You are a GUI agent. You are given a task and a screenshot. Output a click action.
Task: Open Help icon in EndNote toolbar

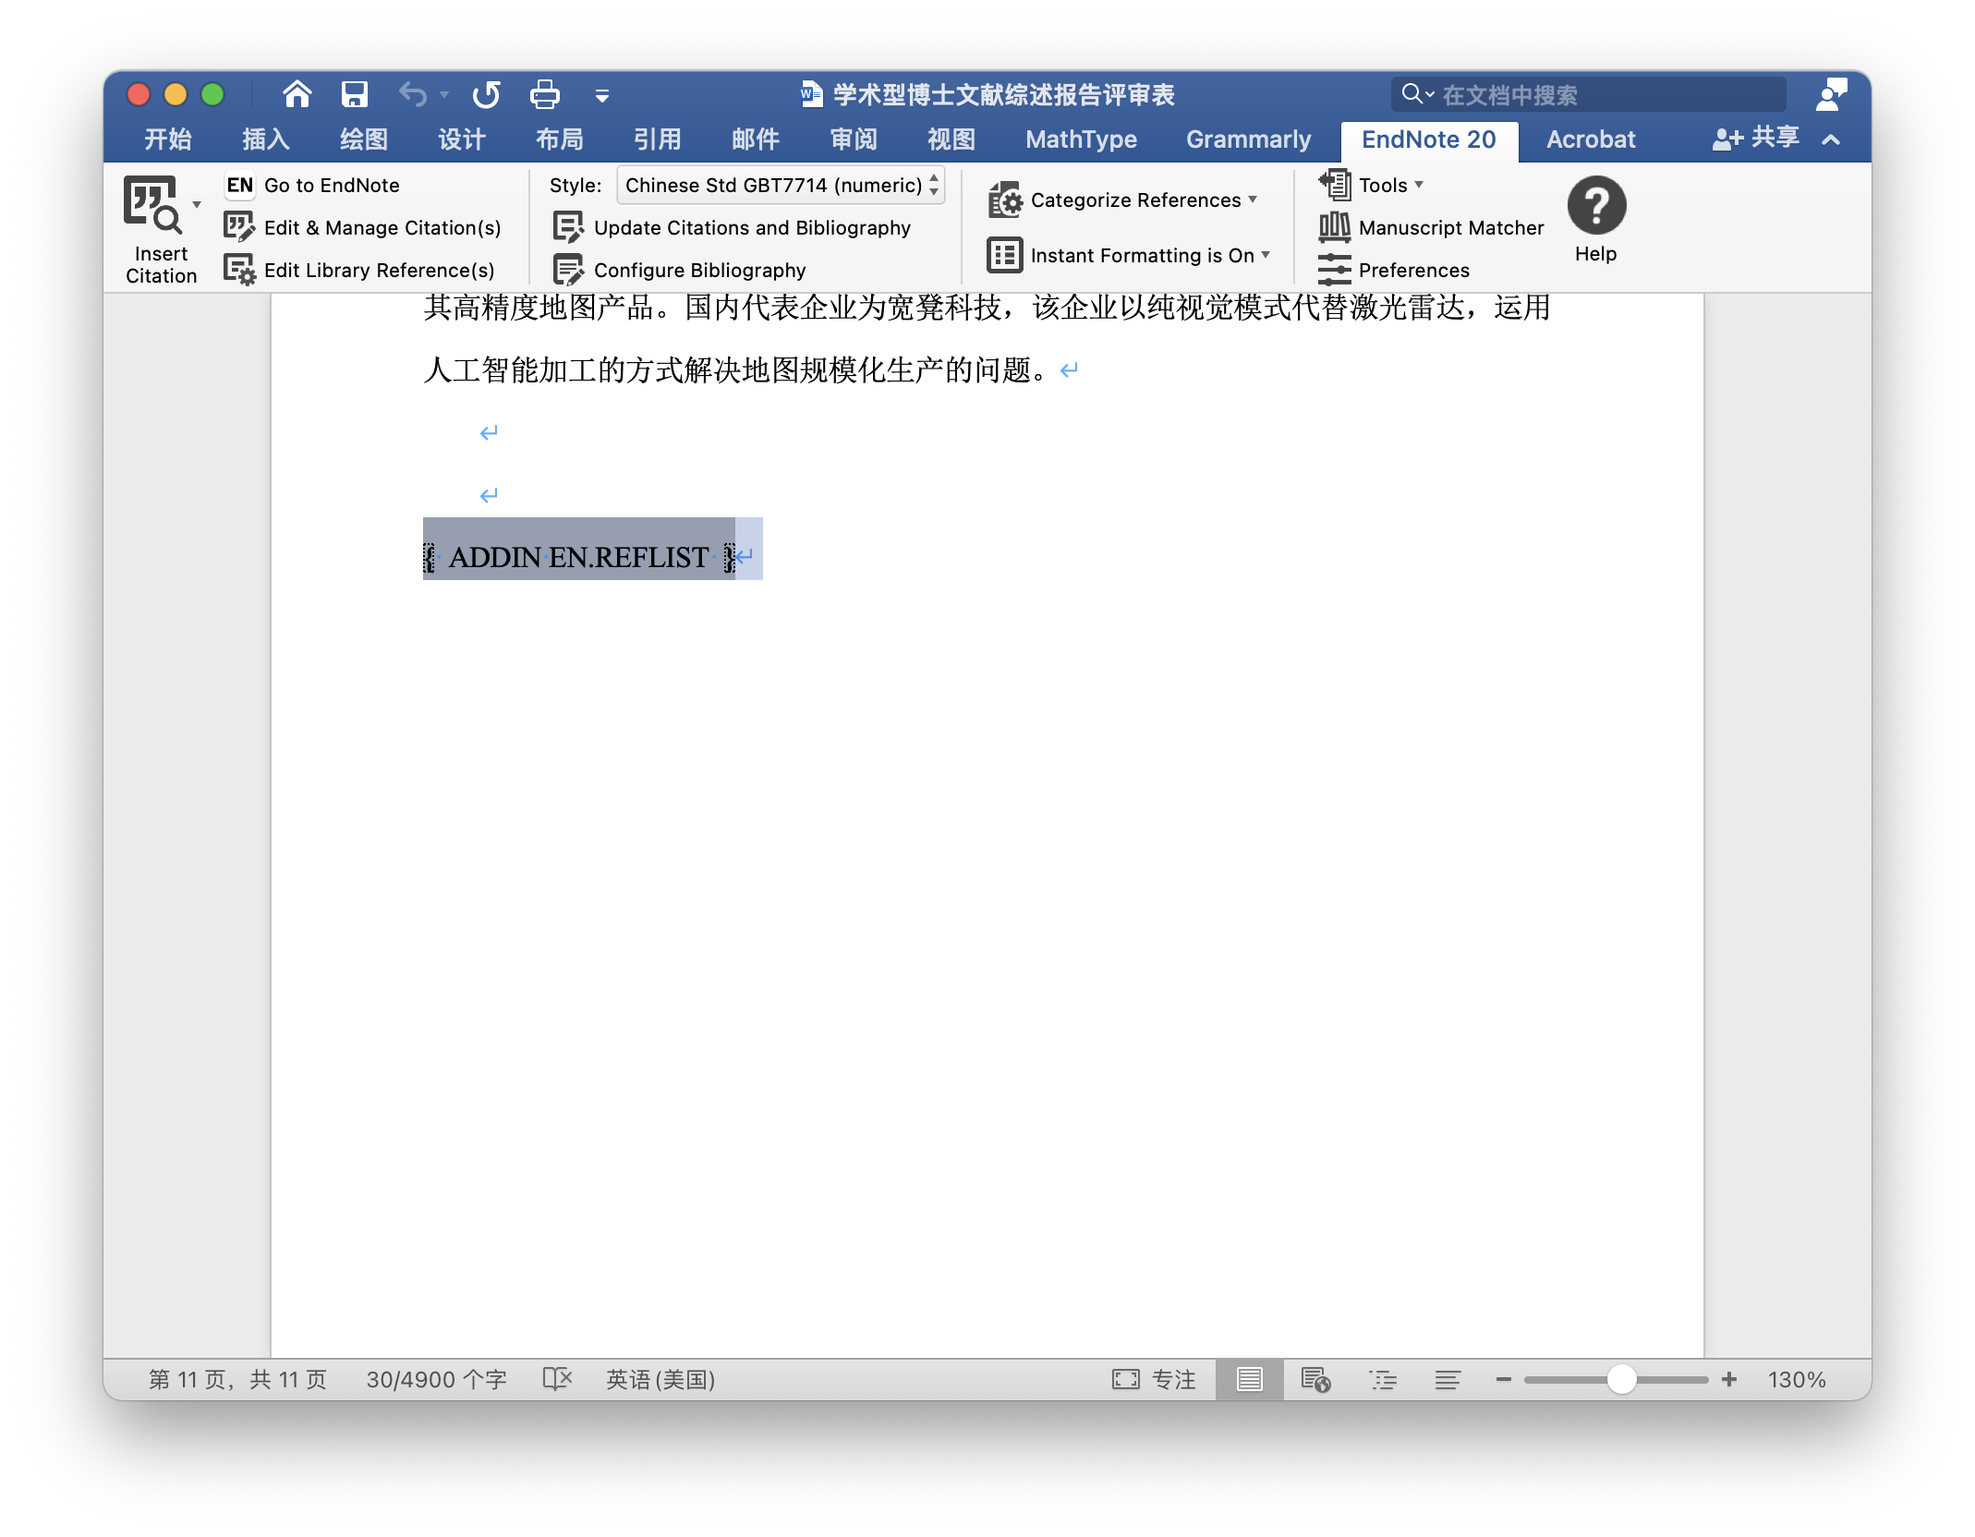[1596, 207]
